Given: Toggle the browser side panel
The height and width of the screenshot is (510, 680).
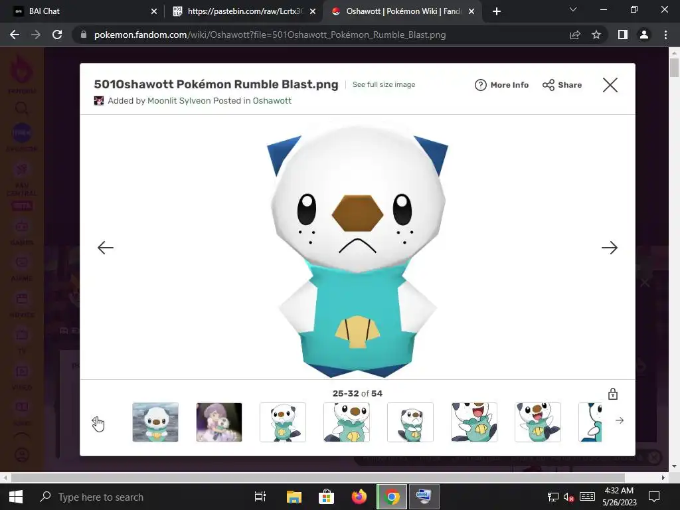Looking at the screenshot, I should pyautogui.click(x=623, y=35).
